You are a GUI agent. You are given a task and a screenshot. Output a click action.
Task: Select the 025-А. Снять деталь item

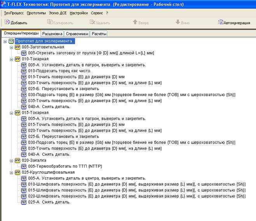pos(49,202)
